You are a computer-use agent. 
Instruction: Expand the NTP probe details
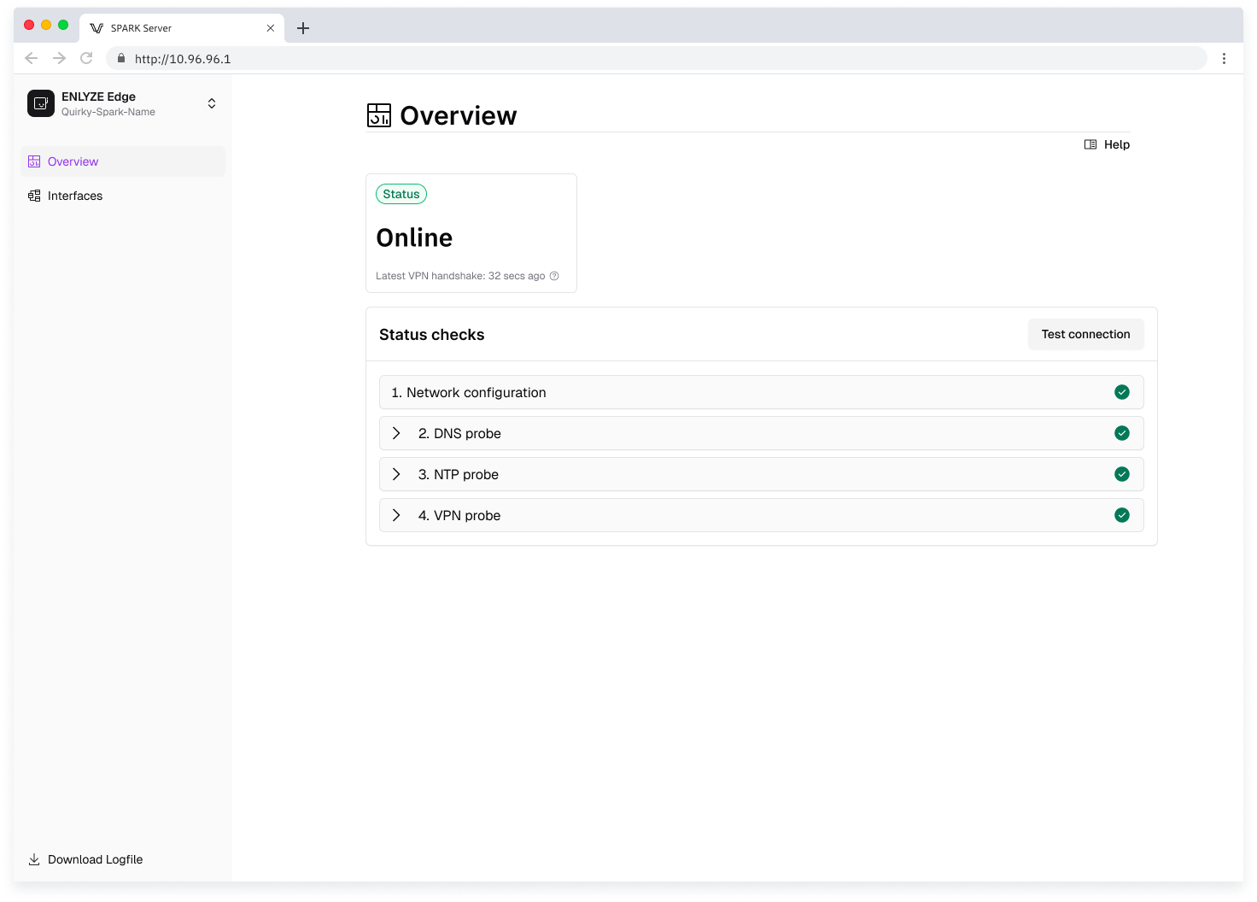(396, 474)
